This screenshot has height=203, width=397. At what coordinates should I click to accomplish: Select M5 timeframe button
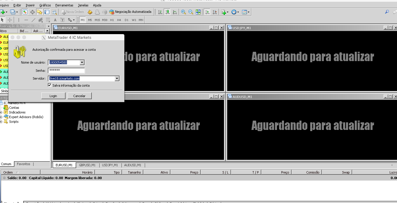(x=90, y=20)
